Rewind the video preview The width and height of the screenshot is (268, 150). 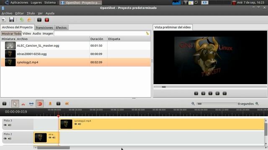[203, 93]
